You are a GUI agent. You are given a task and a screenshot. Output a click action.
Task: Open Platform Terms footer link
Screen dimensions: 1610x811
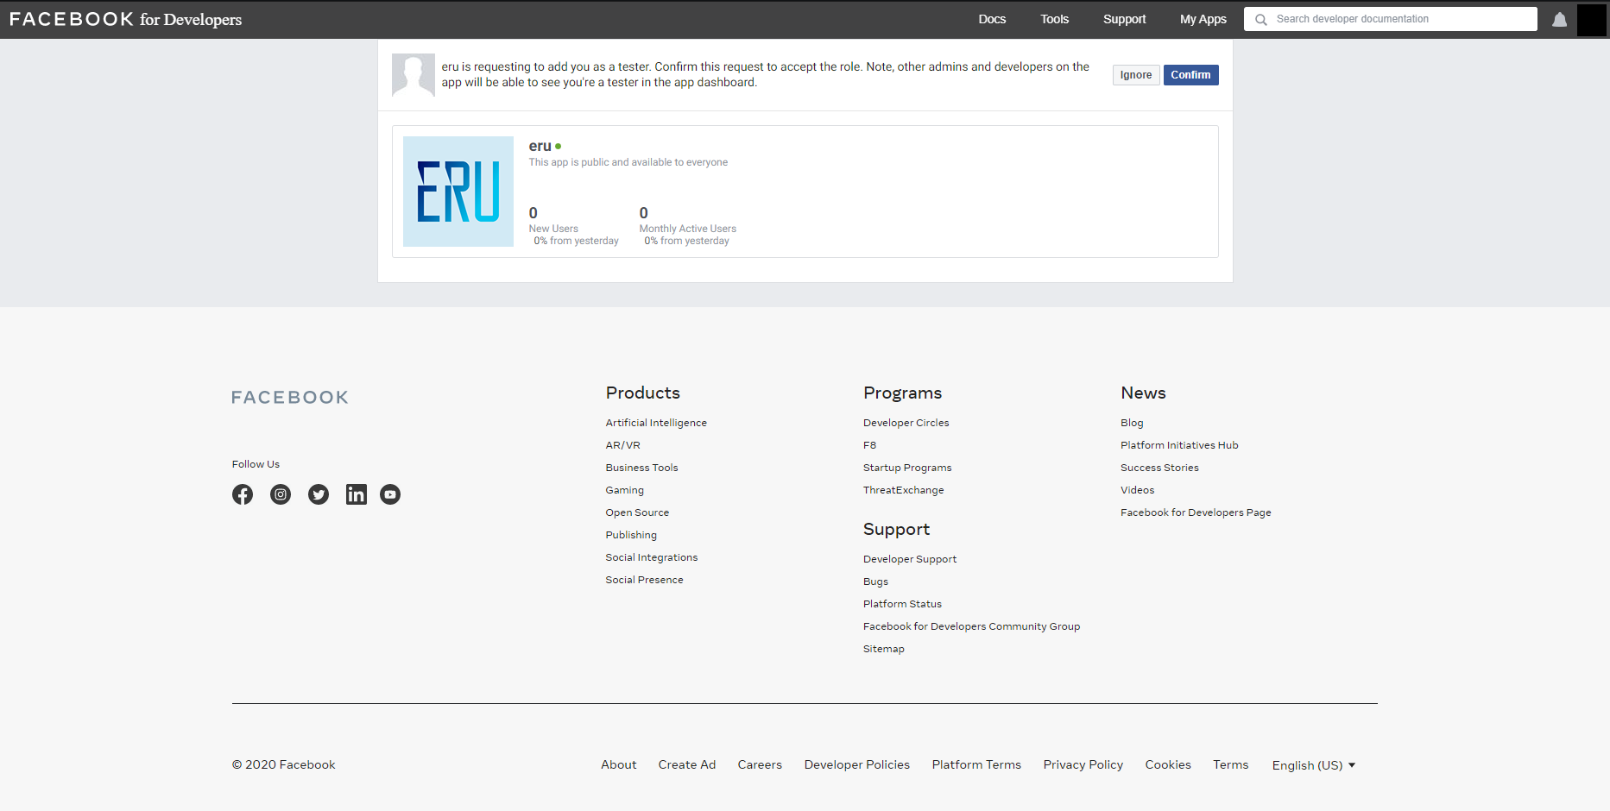pyautogui.click(x=976, y=764)
